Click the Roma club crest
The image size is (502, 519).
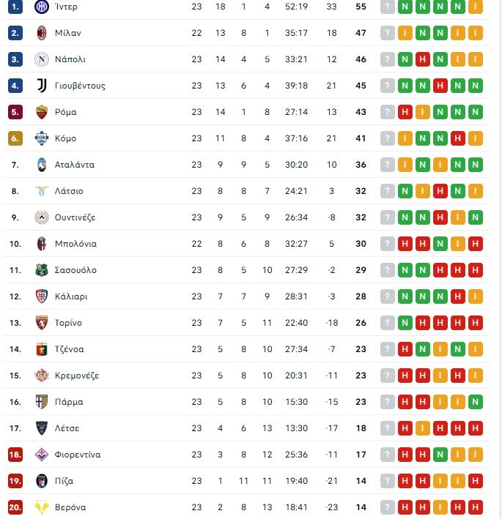click(x=41, y=112)
